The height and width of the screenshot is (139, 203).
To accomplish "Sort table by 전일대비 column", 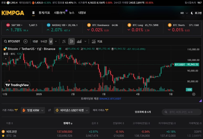I will pos(118,123).
